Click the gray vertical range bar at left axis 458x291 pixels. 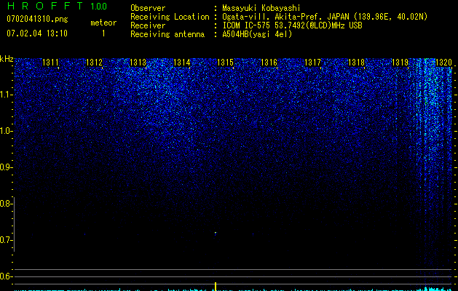(x=14, y=224)
